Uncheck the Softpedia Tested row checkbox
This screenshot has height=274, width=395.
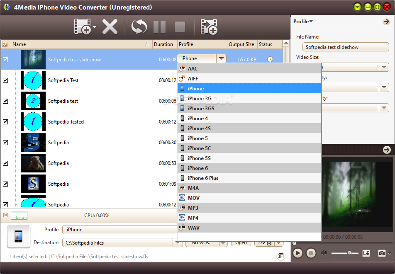(5, 122)
